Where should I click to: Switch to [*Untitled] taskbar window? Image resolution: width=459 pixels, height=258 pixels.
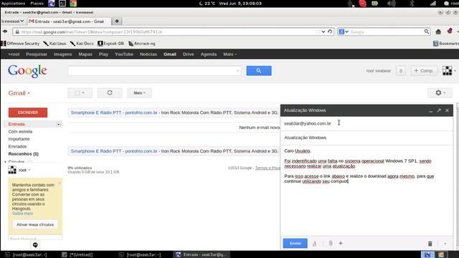tap(78, 255)
